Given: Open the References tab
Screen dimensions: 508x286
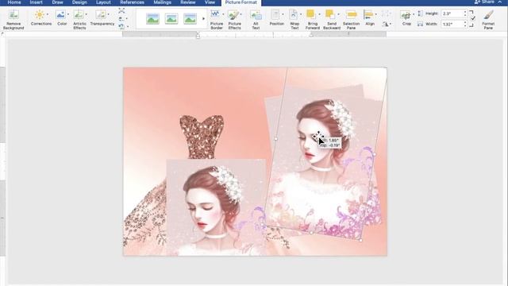Looking at the screenshot, I should pos(133,2).
